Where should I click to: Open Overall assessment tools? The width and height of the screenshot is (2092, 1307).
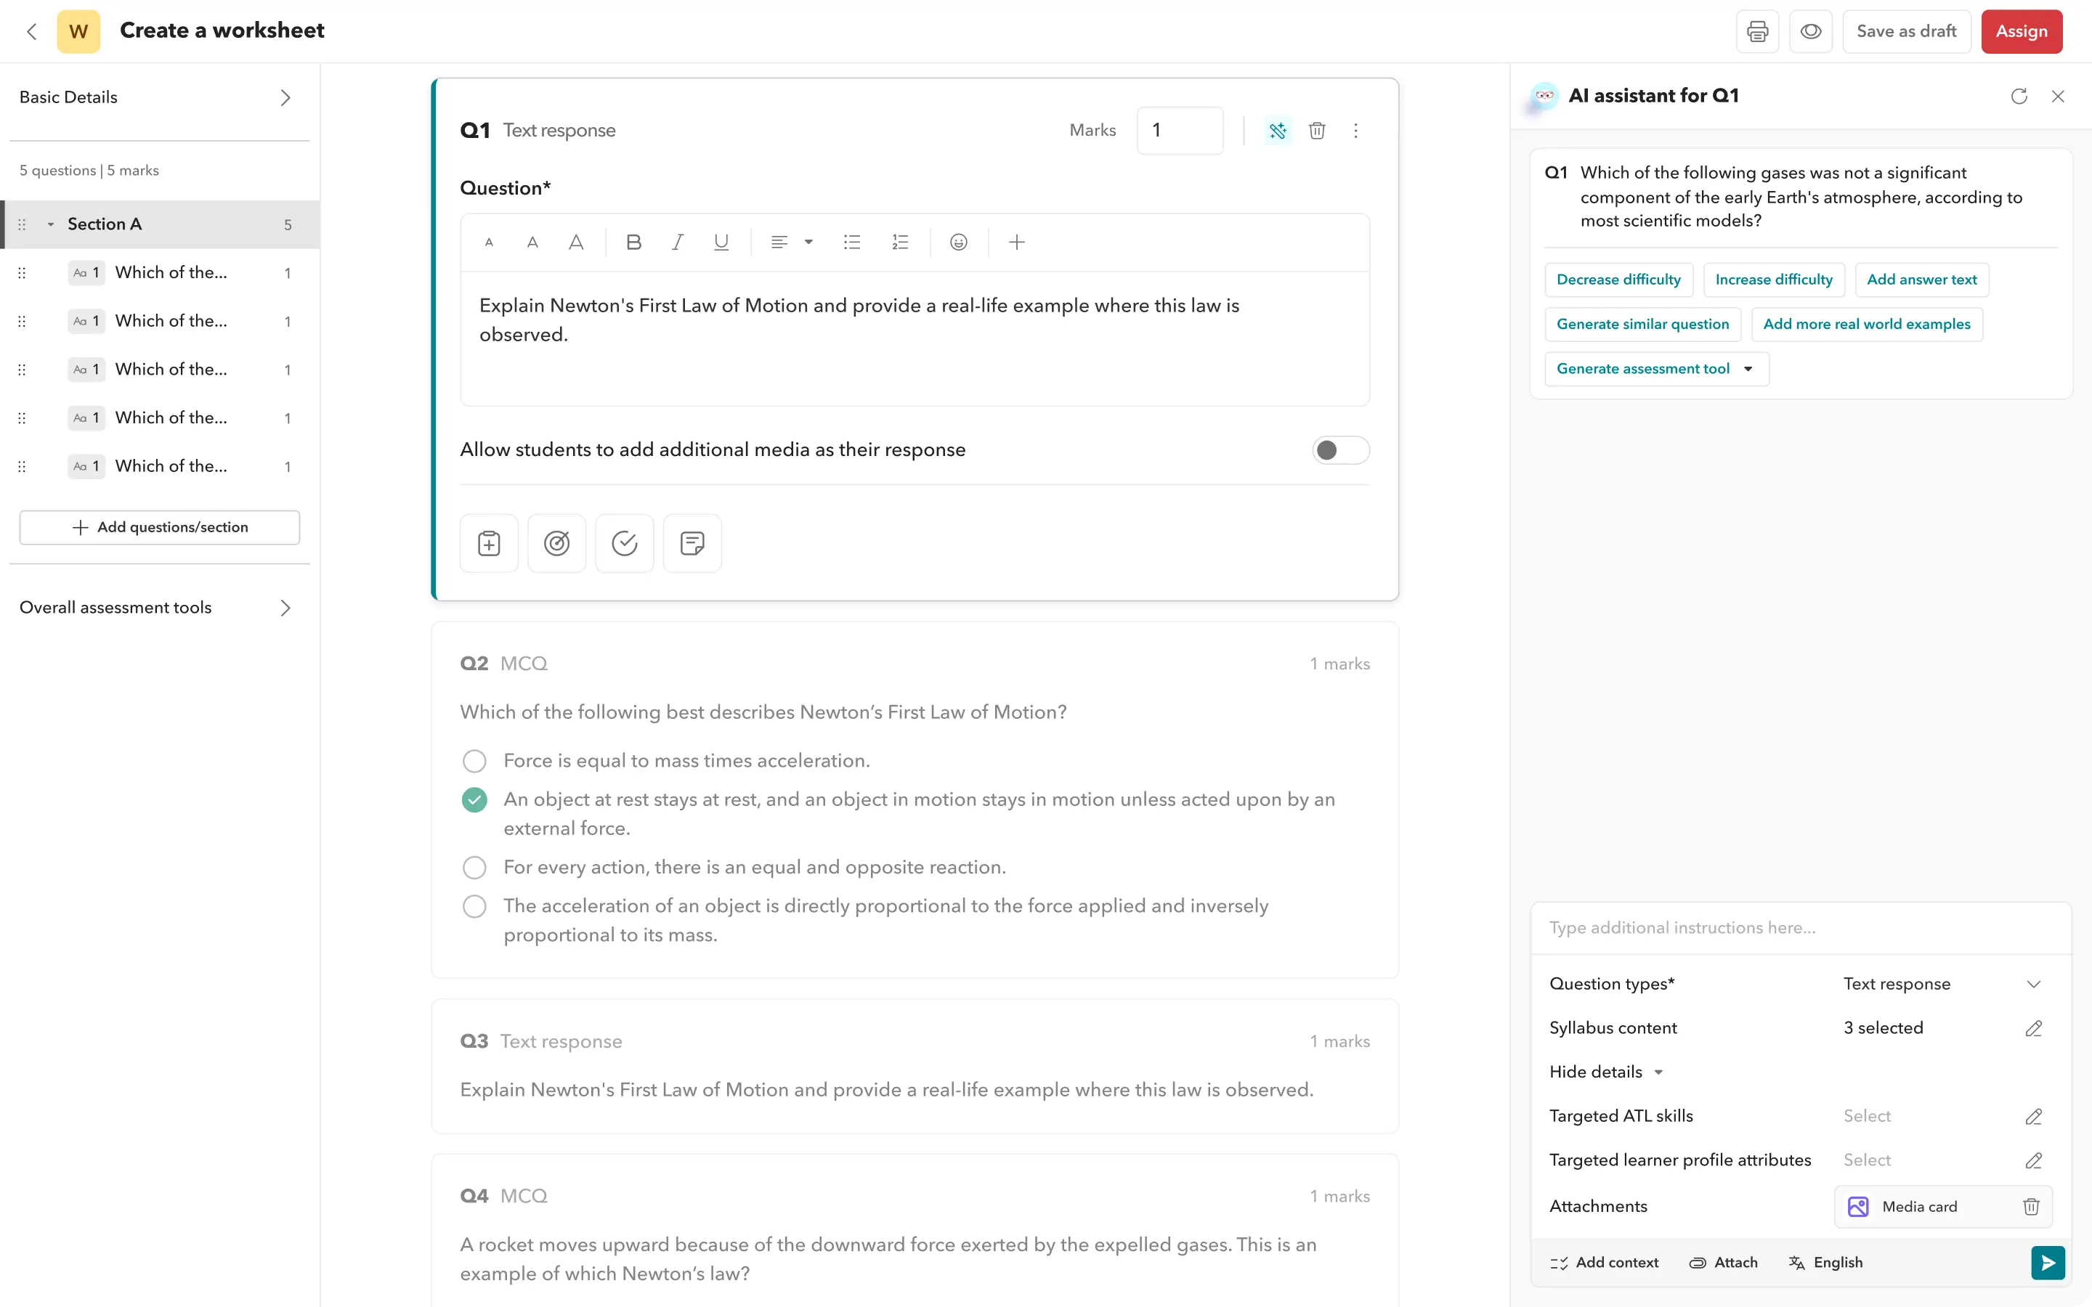coord(159,608)
